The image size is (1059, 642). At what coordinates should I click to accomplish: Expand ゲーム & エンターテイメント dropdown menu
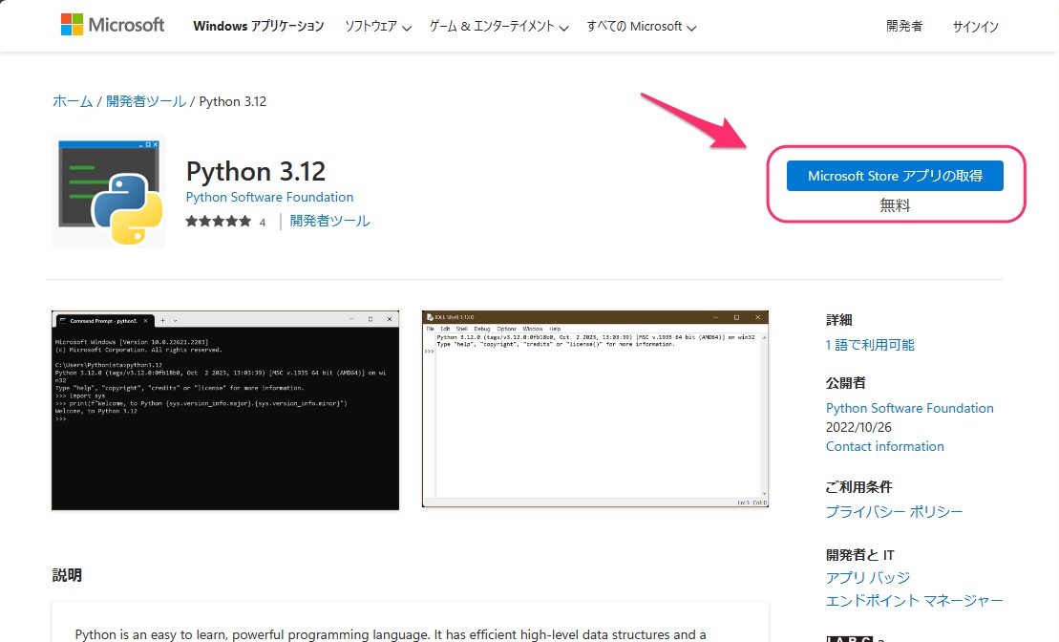click(499, 27)
